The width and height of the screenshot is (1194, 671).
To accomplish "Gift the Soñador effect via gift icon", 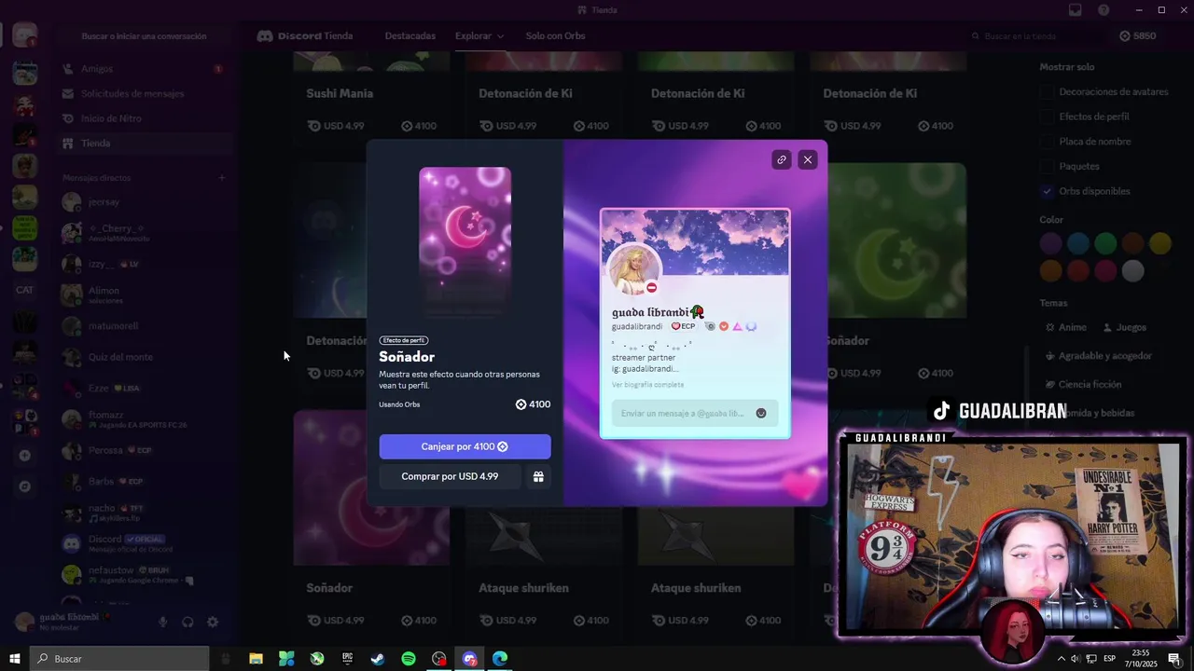I will pyautogui.click(x=538, y=476).
